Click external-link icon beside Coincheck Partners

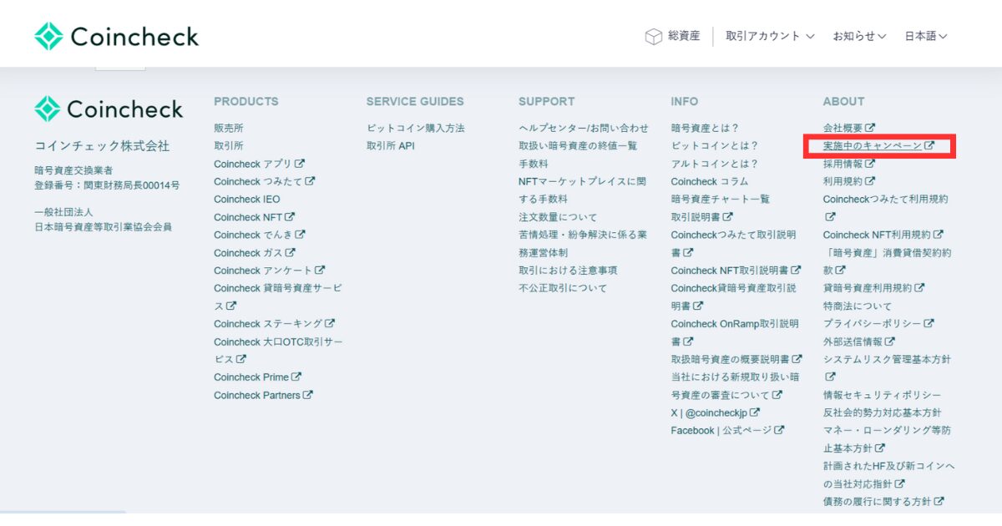point(308,395)
